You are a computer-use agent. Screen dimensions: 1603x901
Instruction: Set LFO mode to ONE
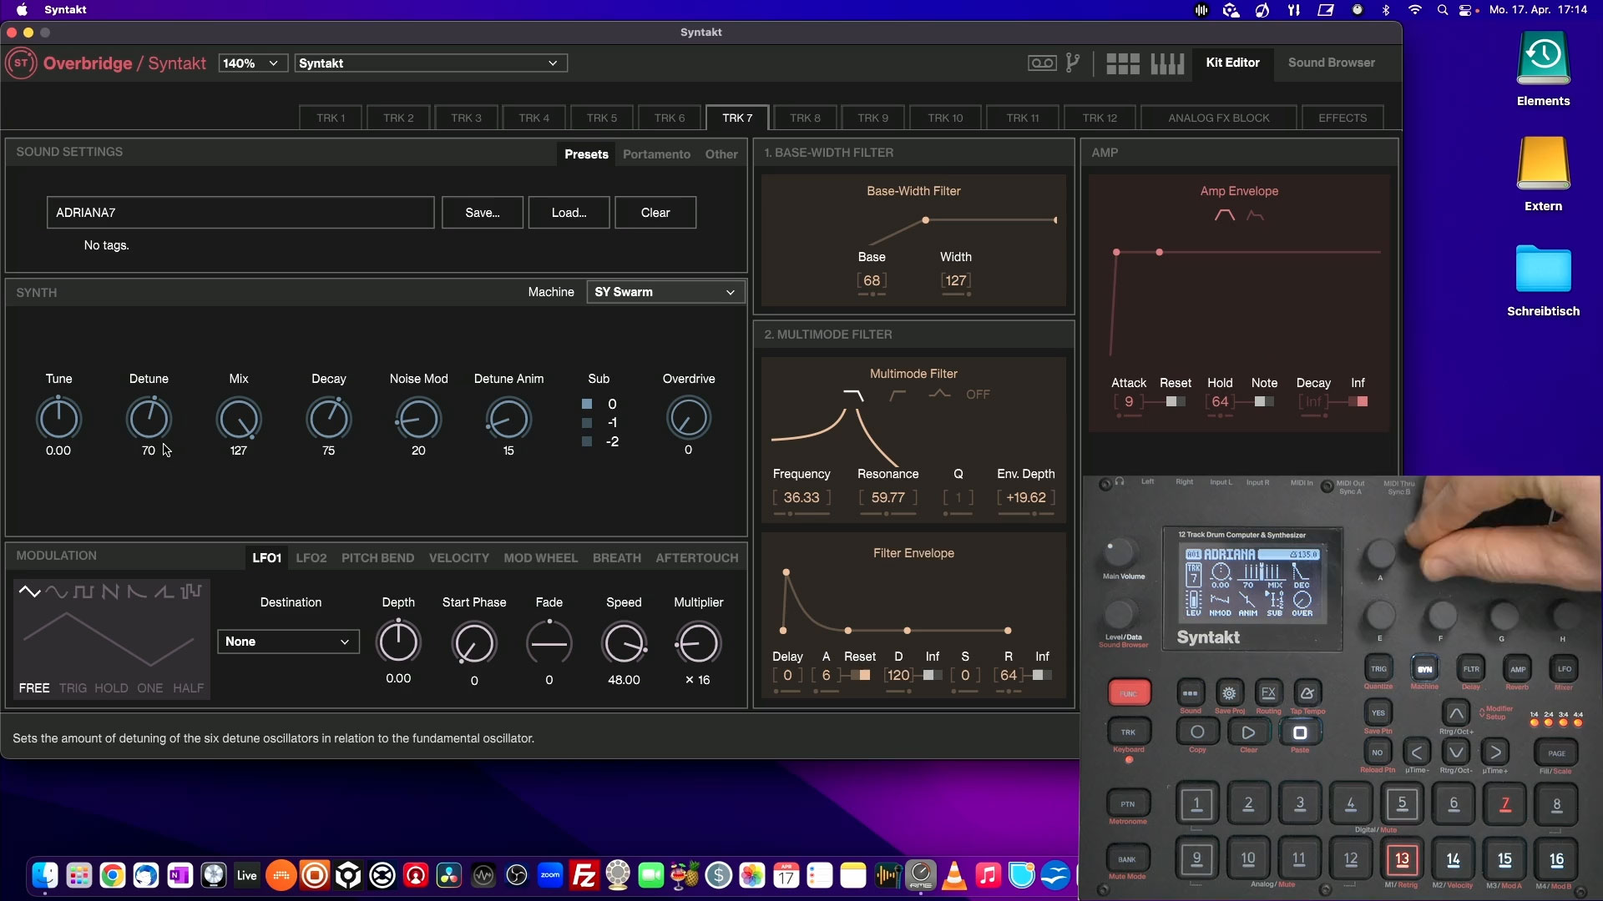[x=150, y=688]
